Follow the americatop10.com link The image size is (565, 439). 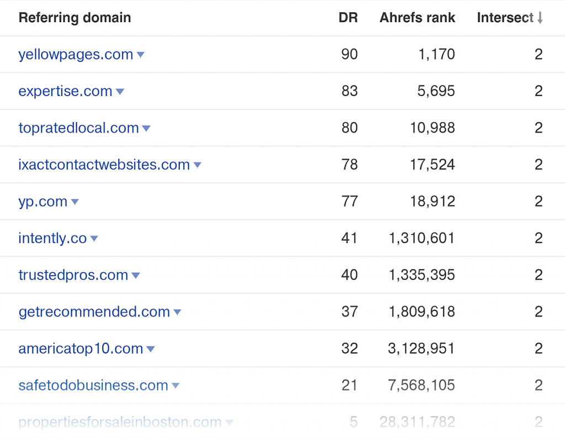(81, 349)
